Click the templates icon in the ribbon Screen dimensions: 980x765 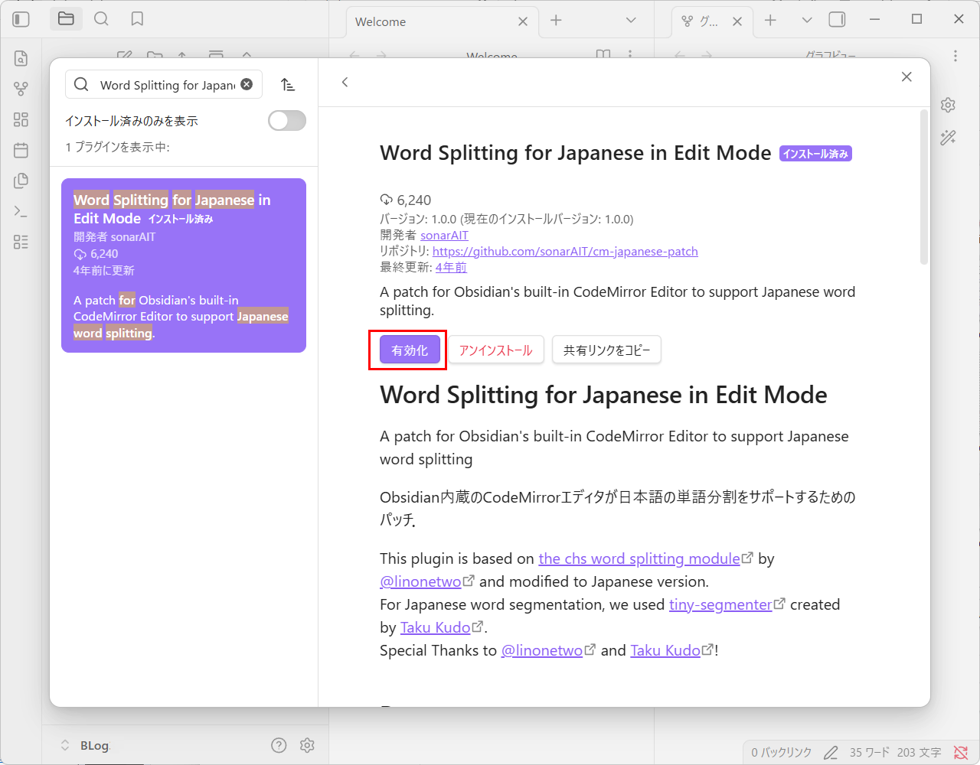click(21, 181)
